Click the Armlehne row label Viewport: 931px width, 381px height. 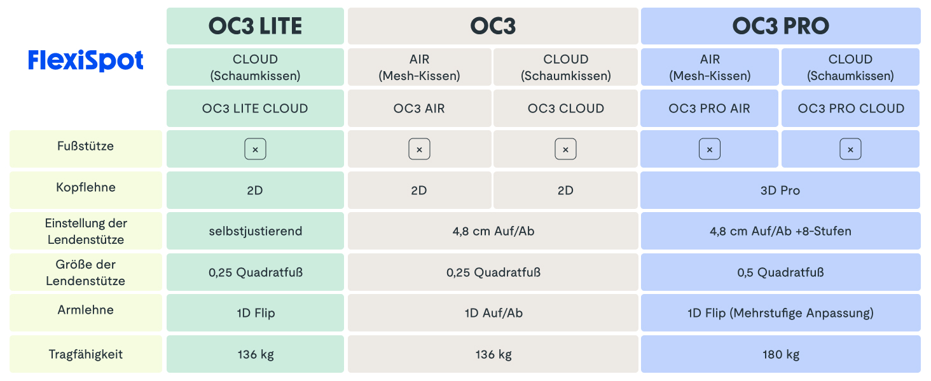coord(86,310)
